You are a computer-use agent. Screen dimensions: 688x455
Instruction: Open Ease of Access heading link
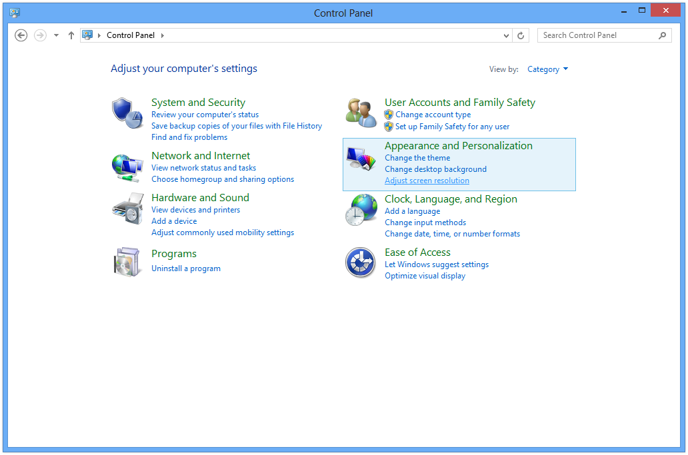click(417, 252)
